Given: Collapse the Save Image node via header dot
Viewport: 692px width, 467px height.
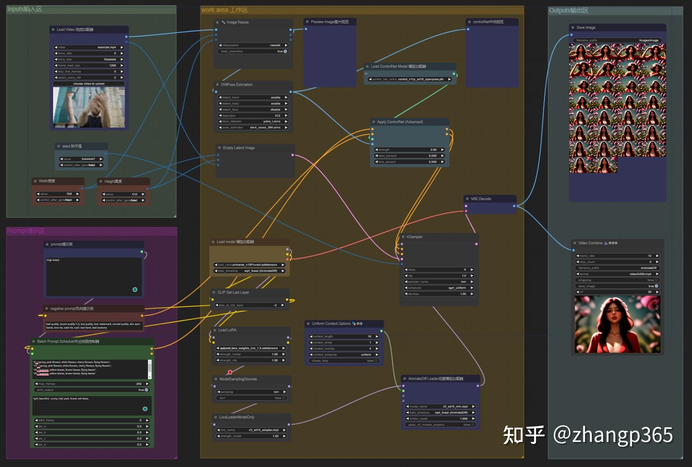Looking at the screenshot, I should click(573, 27).
